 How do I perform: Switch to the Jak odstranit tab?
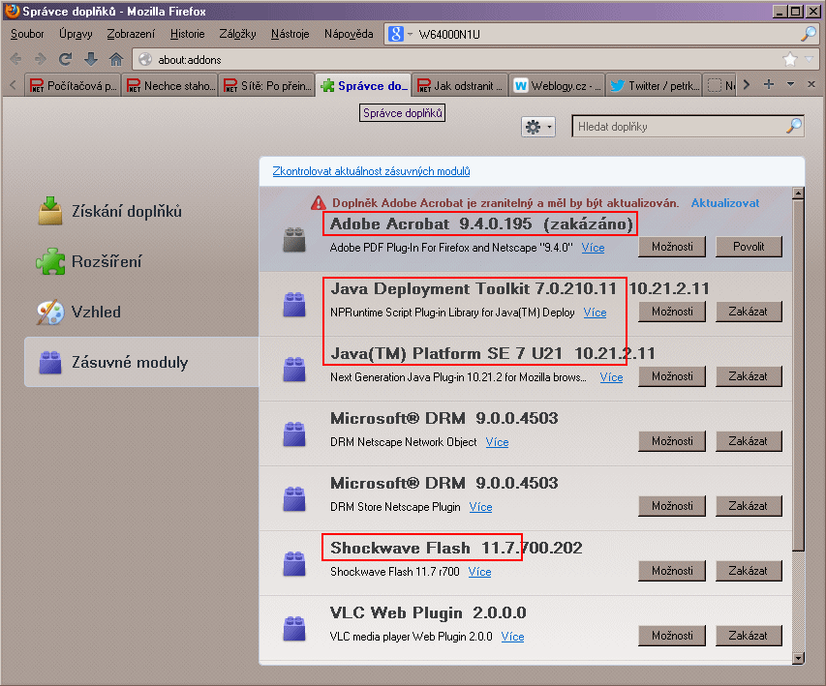(460, 85)
